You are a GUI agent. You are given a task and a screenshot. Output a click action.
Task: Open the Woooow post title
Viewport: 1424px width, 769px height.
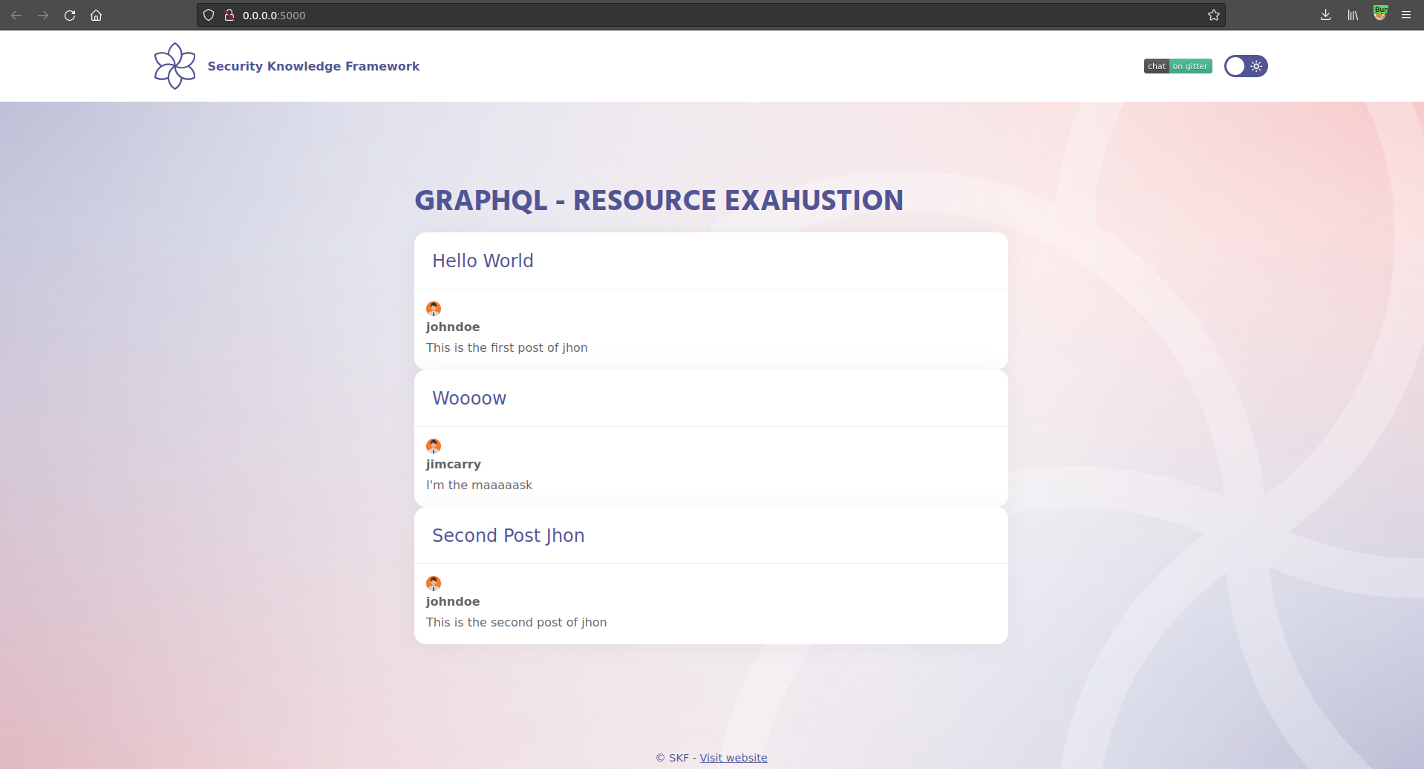469,398
